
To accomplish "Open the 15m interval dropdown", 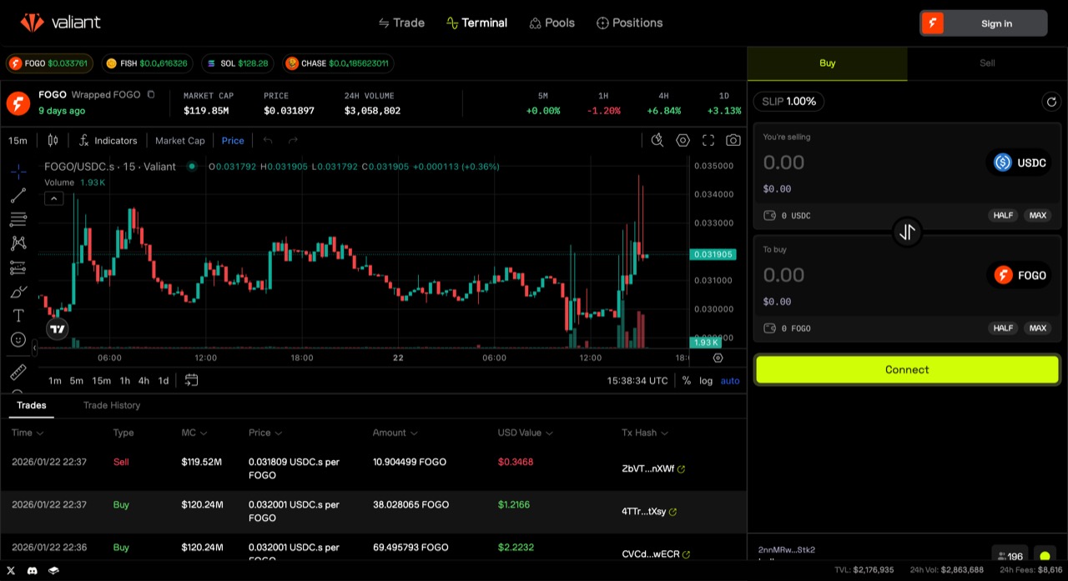I will pyautogui.click(x=18, y=140).
